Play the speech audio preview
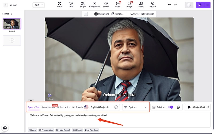This screenshot has height=134, width=214. pyautogui.click(x=189, y=107)
